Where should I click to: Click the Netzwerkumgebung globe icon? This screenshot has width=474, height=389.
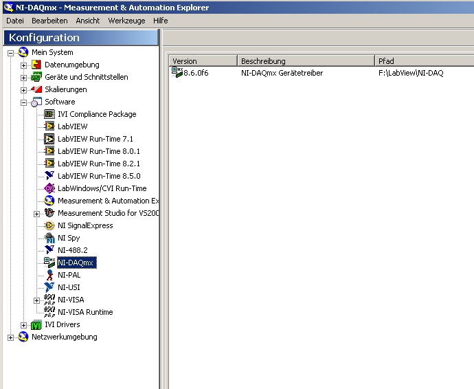(23, 337)
